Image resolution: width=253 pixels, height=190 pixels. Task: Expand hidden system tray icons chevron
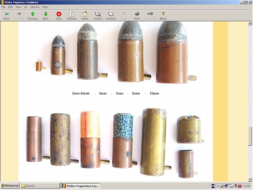(218, 186)
